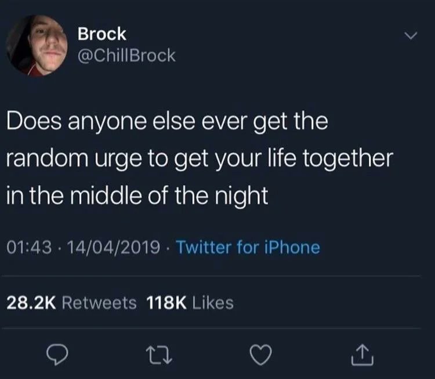Expand the tweet options chevron
Image resolution: width=435 pixels, height=379 pixels.
[411, 36]
